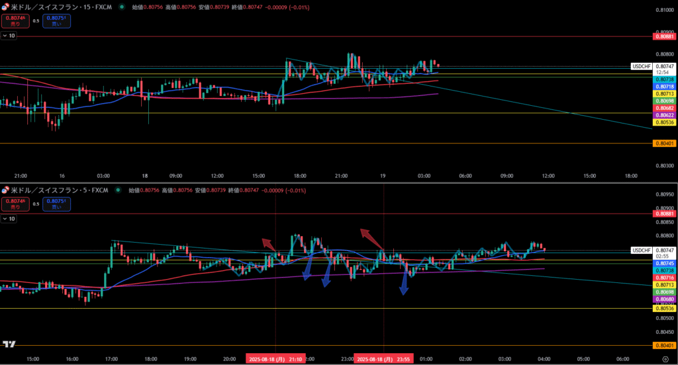Click the USD/CHF flag icon on lower chart
The width and height of the screenshot is (678, 365).
click(x=5, y=190)
